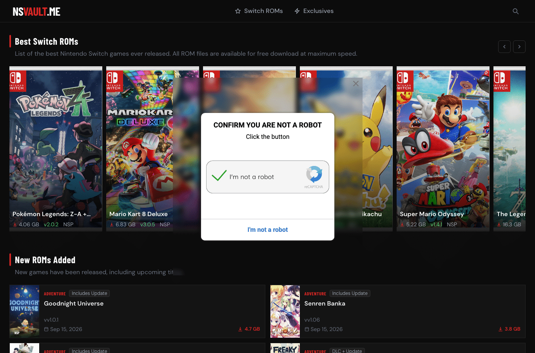This screenshot has height=353, width=535.
Task: Click Includes Update badge on Goodnight Universe
Action: tap(89, 293)
